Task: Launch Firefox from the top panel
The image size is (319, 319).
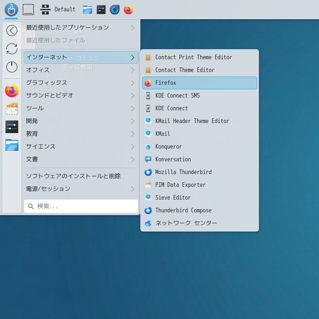Action: (129, 10)
